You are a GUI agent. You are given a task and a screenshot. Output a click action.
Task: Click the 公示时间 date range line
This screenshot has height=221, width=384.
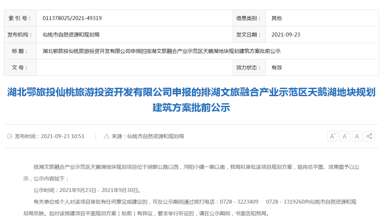[87, 190]
